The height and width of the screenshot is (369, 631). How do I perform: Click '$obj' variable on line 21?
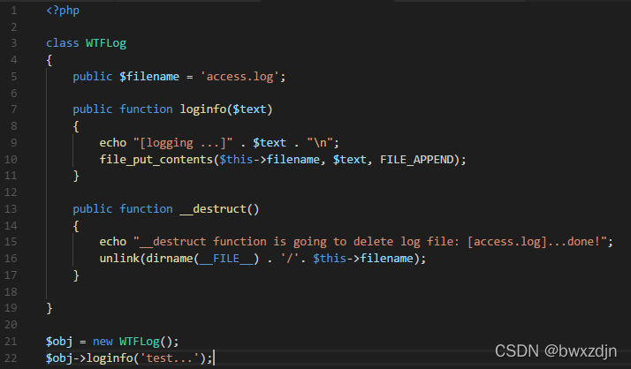tap(59, 342)
